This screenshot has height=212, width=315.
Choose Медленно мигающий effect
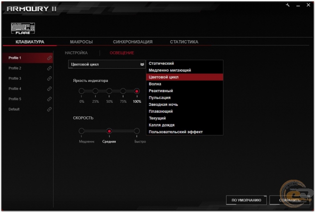coord(184,70)
